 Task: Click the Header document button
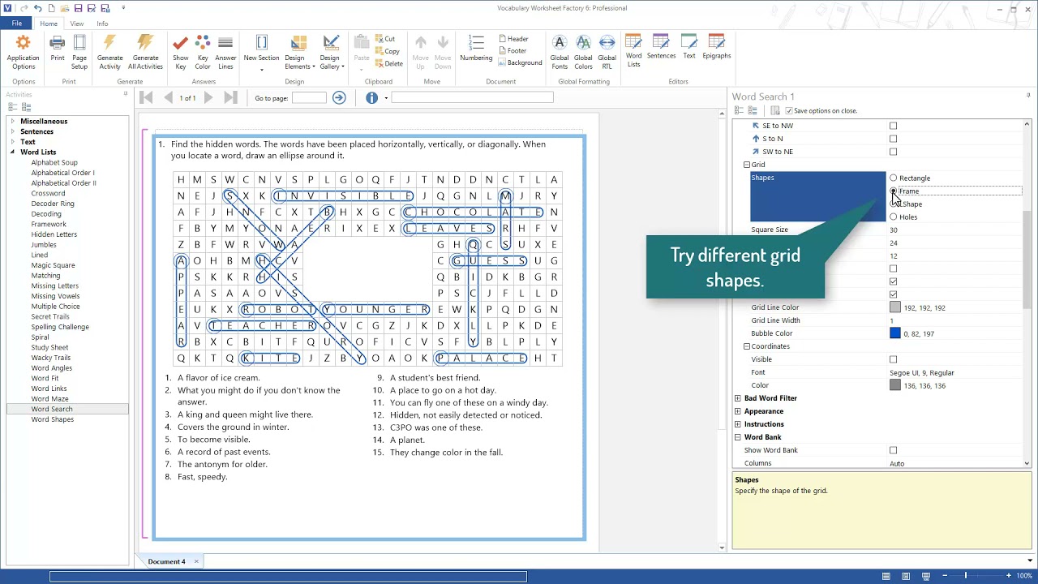point(514,39)
